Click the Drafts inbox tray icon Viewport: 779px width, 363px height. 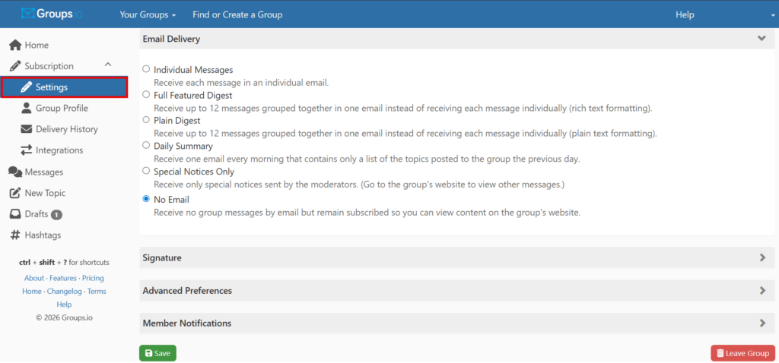[x=15, y=214]
